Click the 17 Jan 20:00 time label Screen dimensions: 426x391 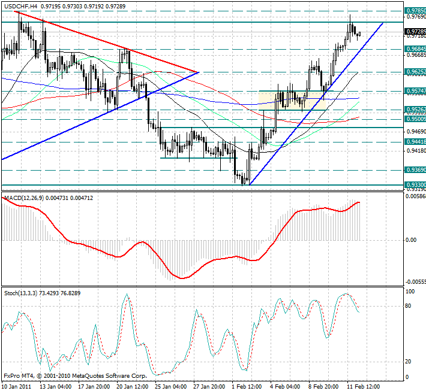[x=94, y=387]
